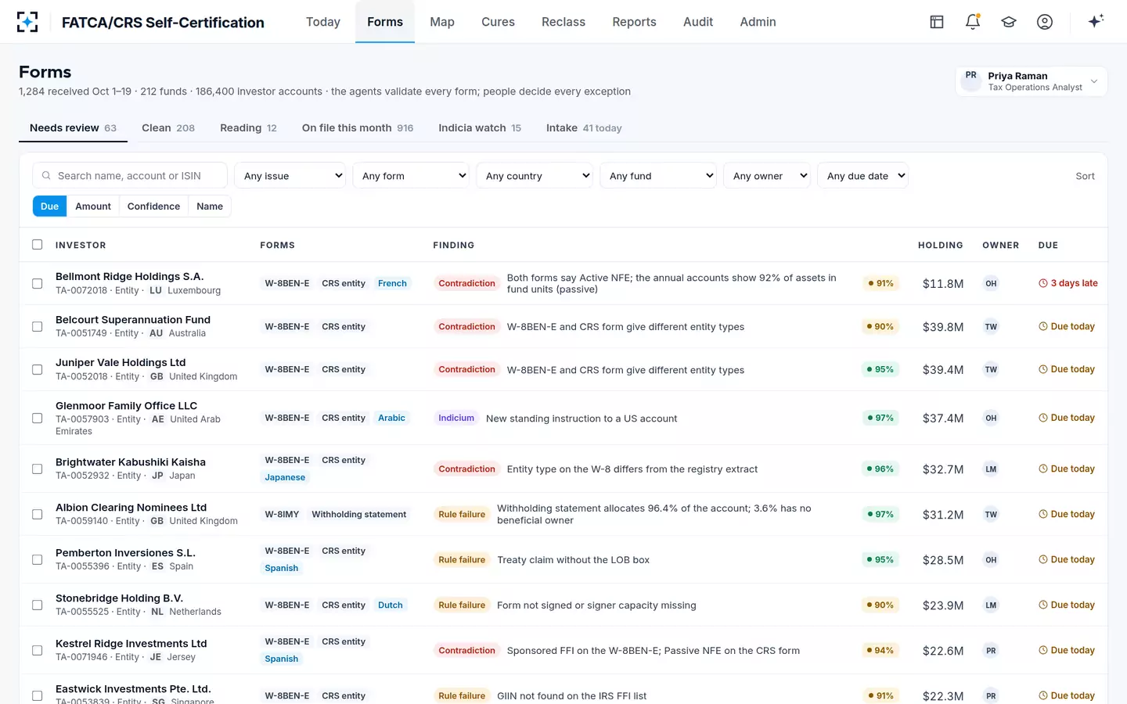Image resolution: width=1127 pixels, height=704 pixels.
Task: Open Albion Clearing Nominees Ltd record
Action: click(x=131, y=508)
